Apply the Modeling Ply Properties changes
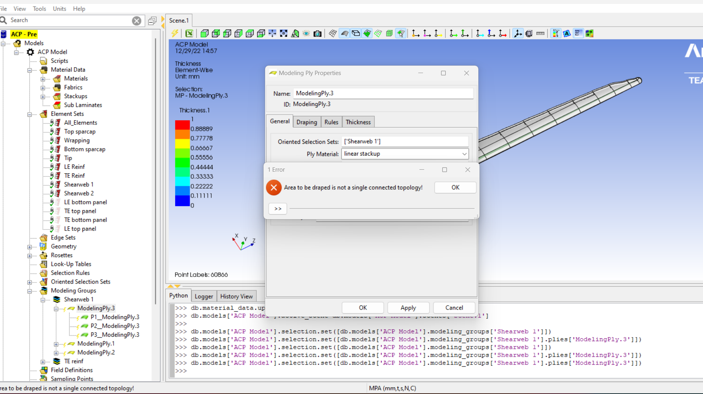The width and height of the screenshot is (703, 394). 408,308
